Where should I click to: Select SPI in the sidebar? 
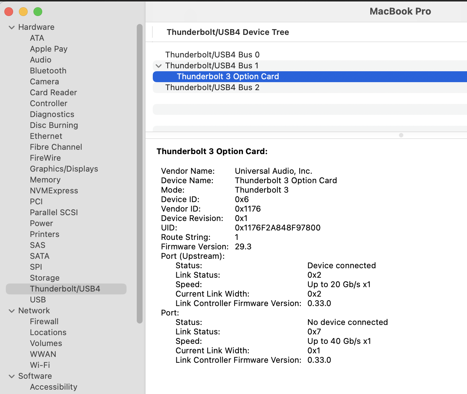(x=36, y=267)
